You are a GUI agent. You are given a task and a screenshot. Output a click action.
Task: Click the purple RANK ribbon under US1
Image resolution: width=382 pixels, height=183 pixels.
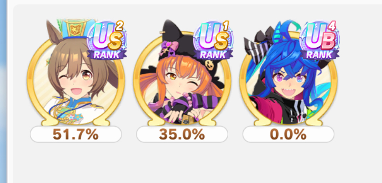pyautogui.click(x=213, y=55)
